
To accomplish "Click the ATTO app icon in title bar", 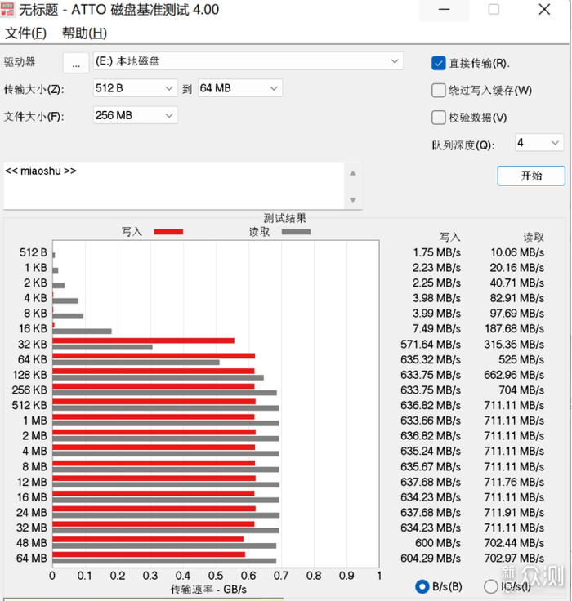I will click(7, 9).
